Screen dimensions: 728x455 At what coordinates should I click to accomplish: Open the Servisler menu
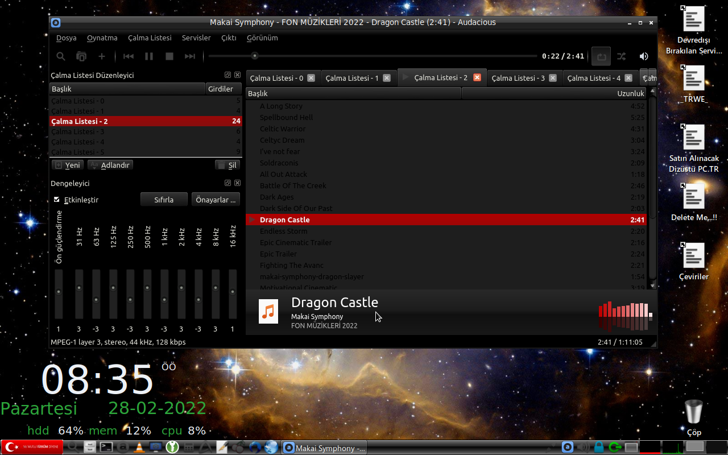tap(196, 38)
